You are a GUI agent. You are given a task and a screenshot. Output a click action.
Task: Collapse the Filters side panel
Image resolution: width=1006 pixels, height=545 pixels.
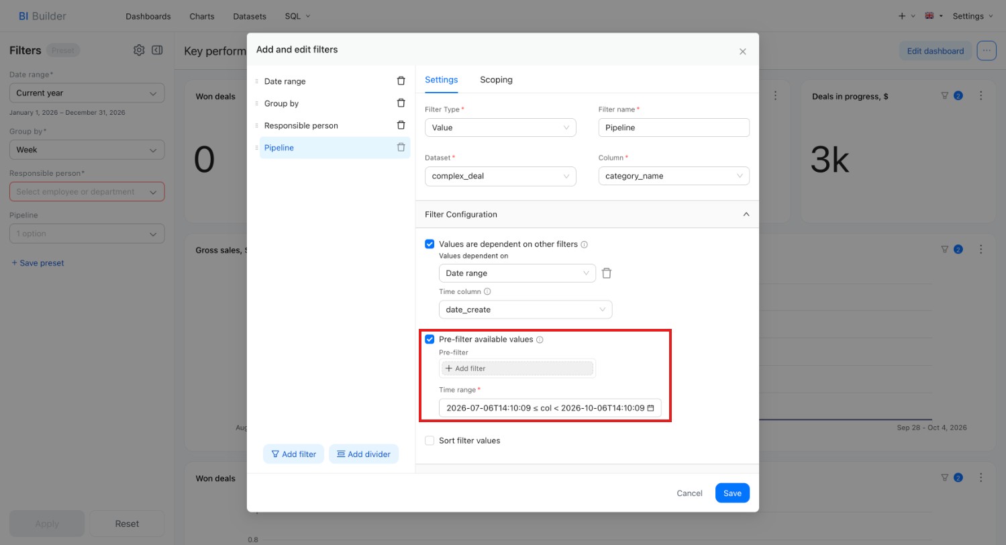point(157,50)
